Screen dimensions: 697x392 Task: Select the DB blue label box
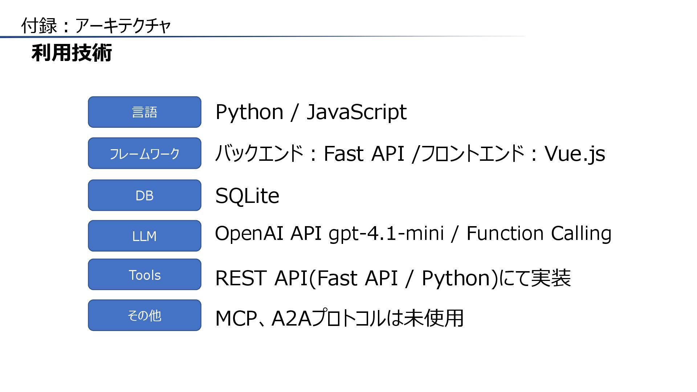click(x=144, y=196)
